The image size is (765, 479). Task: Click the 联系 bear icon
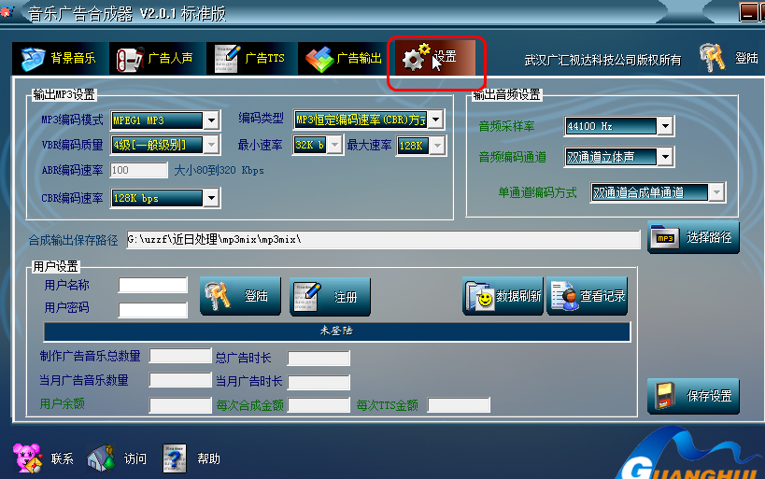(x=27, y=458)
